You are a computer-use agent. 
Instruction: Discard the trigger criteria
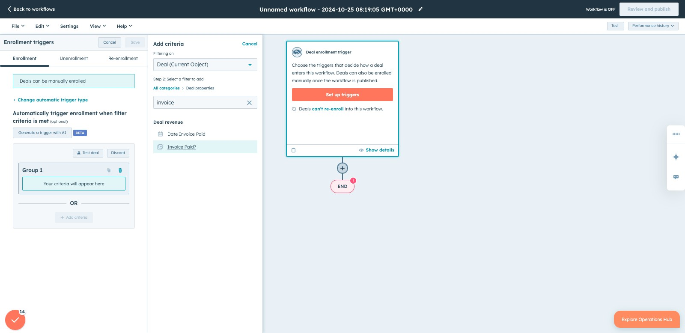(118, 153)
